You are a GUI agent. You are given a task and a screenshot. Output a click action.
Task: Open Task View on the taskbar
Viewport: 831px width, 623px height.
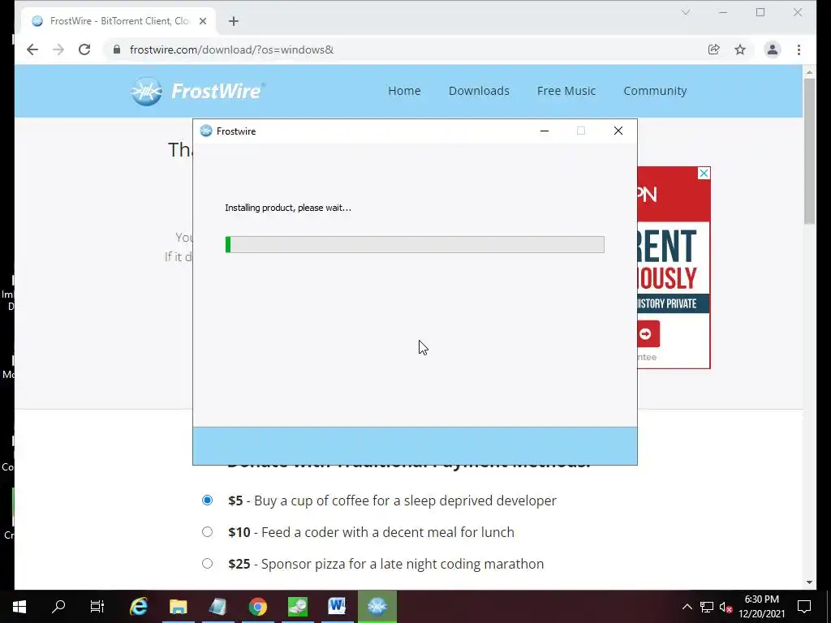pos(97,607)
